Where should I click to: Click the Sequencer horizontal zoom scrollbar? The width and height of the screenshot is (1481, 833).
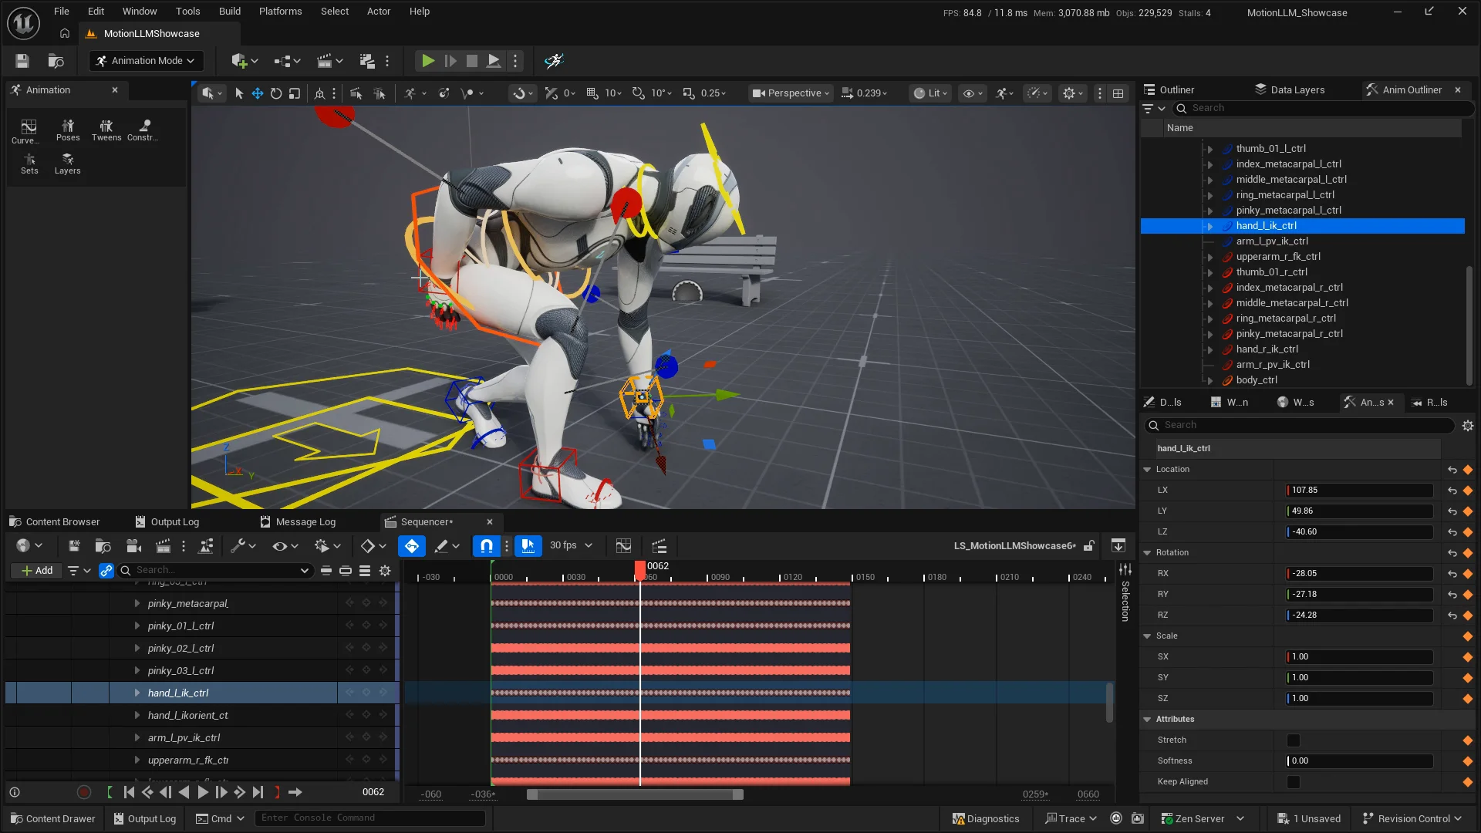pos(635,794)
